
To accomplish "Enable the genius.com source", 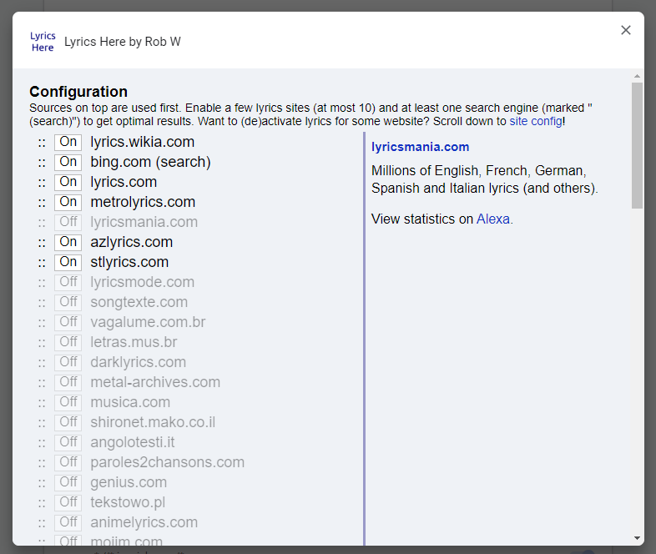I will (68, 482).
